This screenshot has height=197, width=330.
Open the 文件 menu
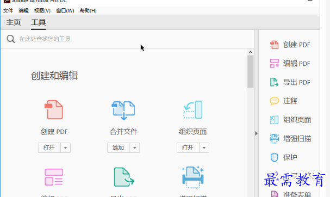click(8, 10)
